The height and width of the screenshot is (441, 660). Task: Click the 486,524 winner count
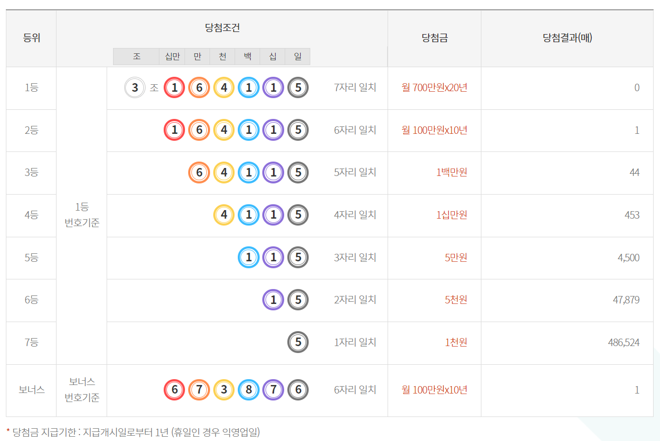tap(623, 342)
